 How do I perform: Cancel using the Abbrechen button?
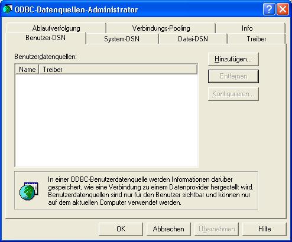pyautogui.click(x=168, y=229)
